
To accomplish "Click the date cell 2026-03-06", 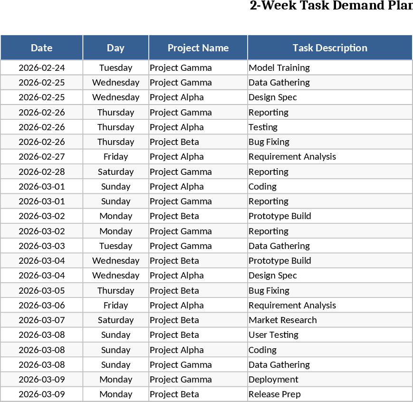I will [x=42, y=305].
